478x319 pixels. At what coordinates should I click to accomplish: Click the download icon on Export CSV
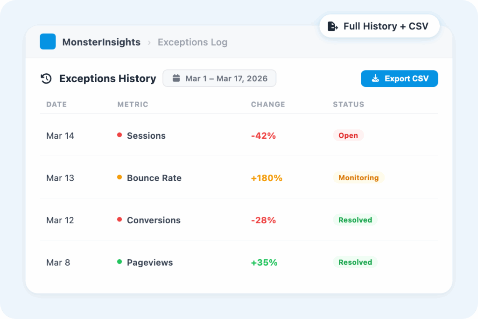tap(375, 78)
